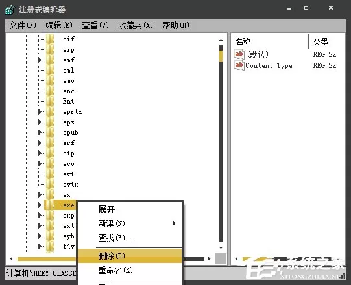Select the .evtx folder icon
The height and width of the screenshot is (285, 351).
pyautogui.click(x=50, y=185)
